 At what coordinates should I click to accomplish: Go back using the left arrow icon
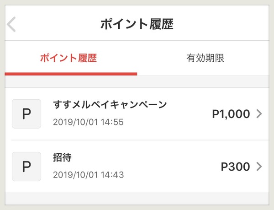click(x=12, y=24)
